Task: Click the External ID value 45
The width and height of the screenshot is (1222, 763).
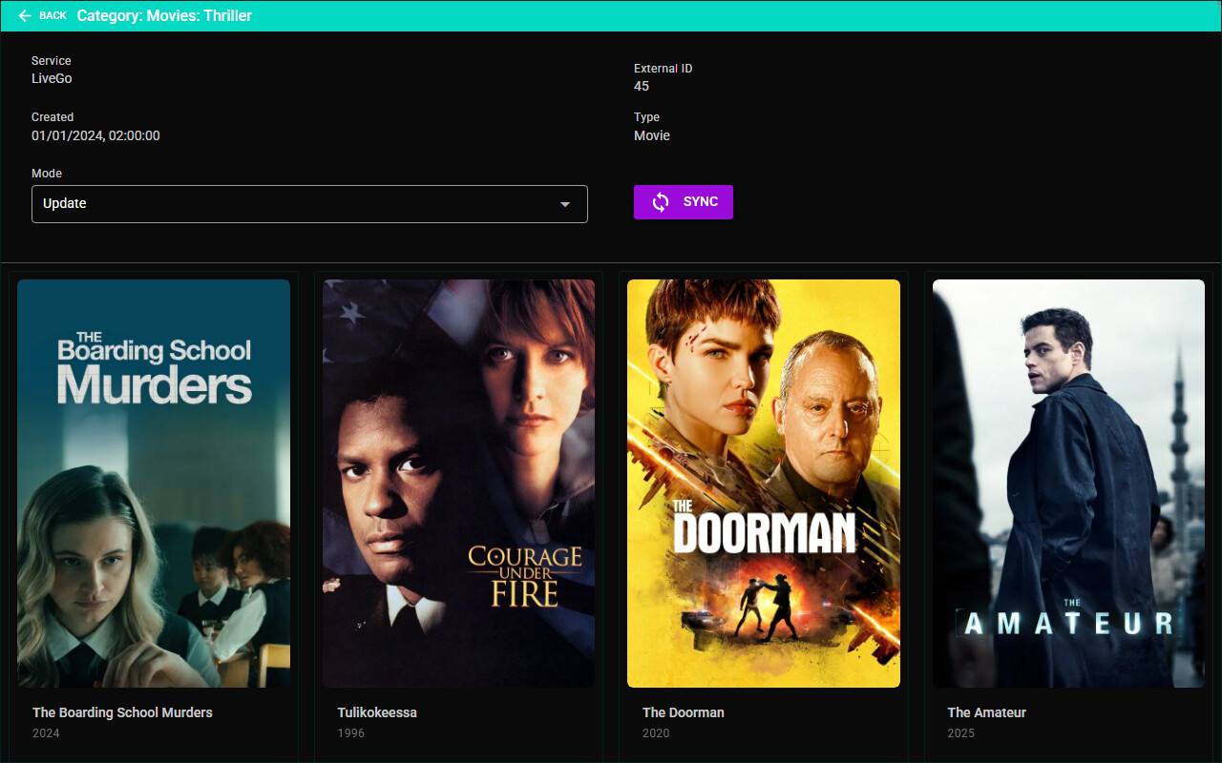Action: 642,86
